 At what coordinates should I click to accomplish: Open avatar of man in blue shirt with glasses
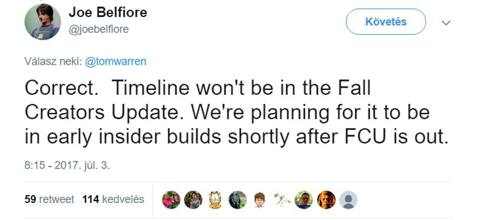(304, 199)
